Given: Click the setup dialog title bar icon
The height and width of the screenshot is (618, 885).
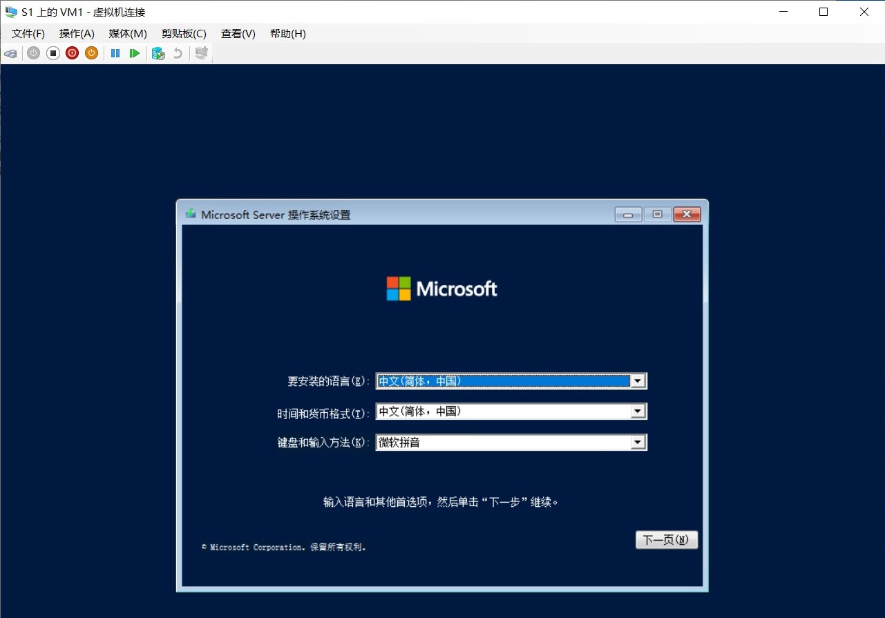Looking at the screenshot, I should pos(191,214).
